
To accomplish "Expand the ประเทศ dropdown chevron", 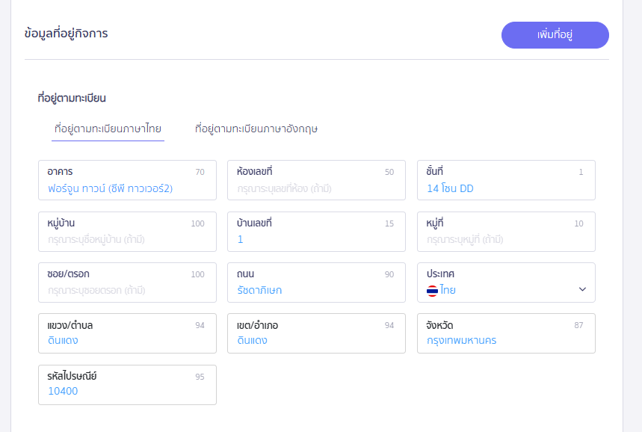I will click(x=582, y=290).
